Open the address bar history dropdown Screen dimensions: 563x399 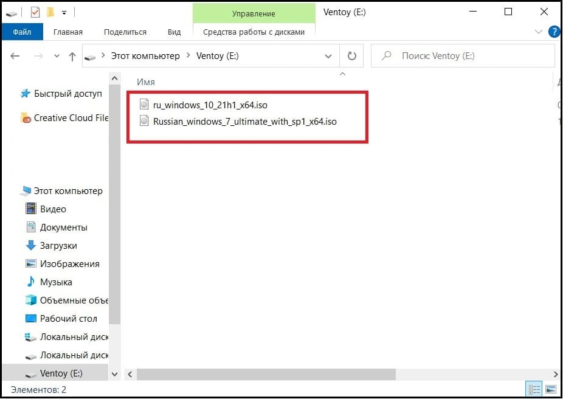[x=328, y=56]
